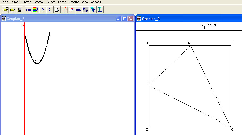Viewport: 242px width, 135px height.
Task: Click the 'bis' toolbar button
Action: (x=79, y=10)
